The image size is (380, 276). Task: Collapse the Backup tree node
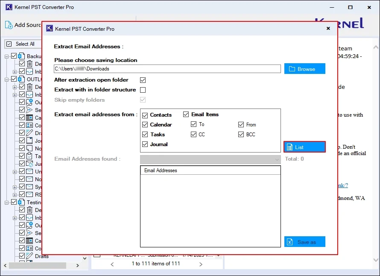(x=7, y=56)
